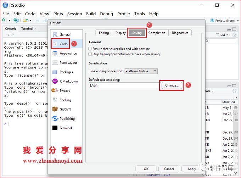Screen dimensions: 241x178
Task: Open the Profile menu
Action: (124, 14)
